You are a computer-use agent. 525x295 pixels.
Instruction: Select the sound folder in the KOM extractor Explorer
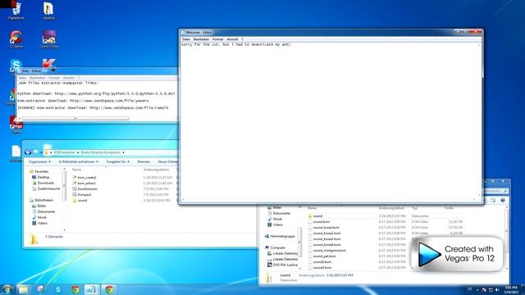[80, 200]
